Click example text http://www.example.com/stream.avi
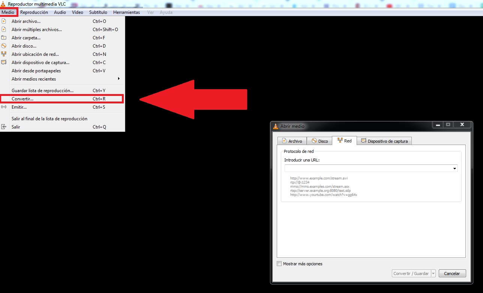483x293 pixels. coord(319,178)
